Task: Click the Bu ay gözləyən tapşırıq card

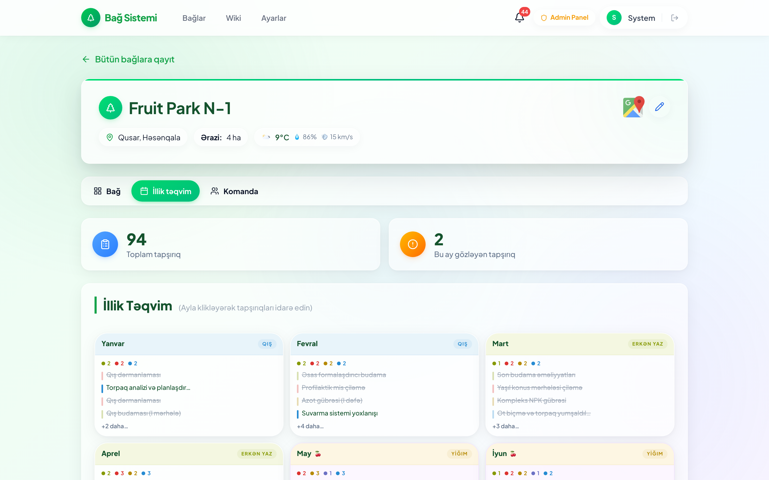Action: click(x=538, y=244)
